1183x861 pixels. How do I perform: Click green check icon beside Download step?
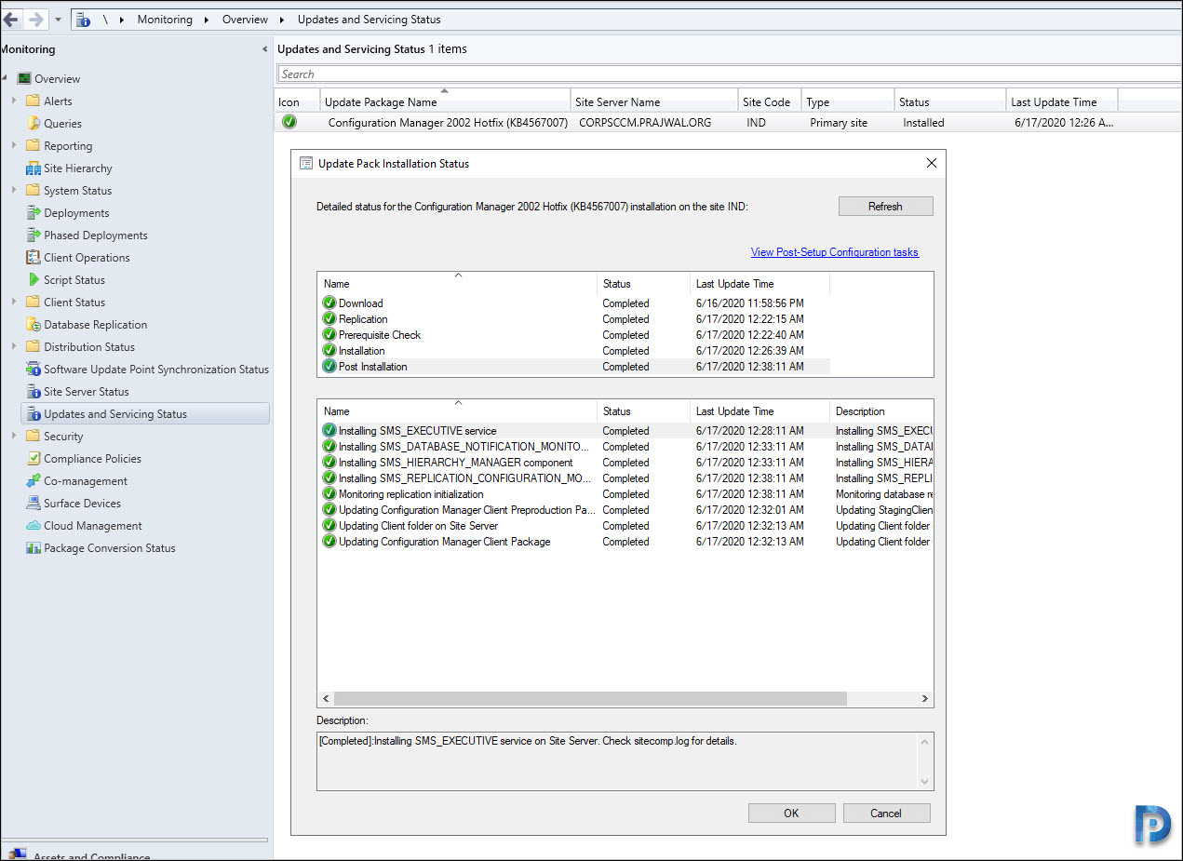[329, 303]
